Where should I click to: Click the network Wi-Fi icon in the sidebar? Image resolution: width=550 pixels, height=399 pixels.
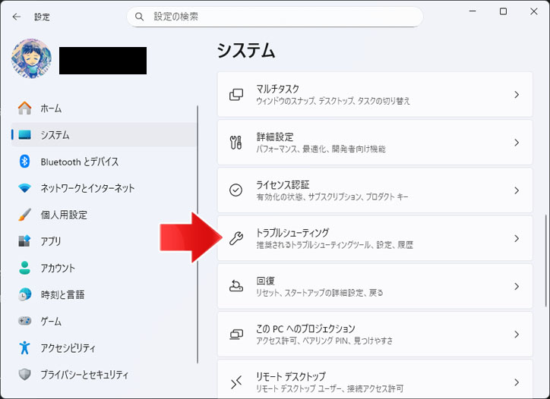[x=24, y=188]
